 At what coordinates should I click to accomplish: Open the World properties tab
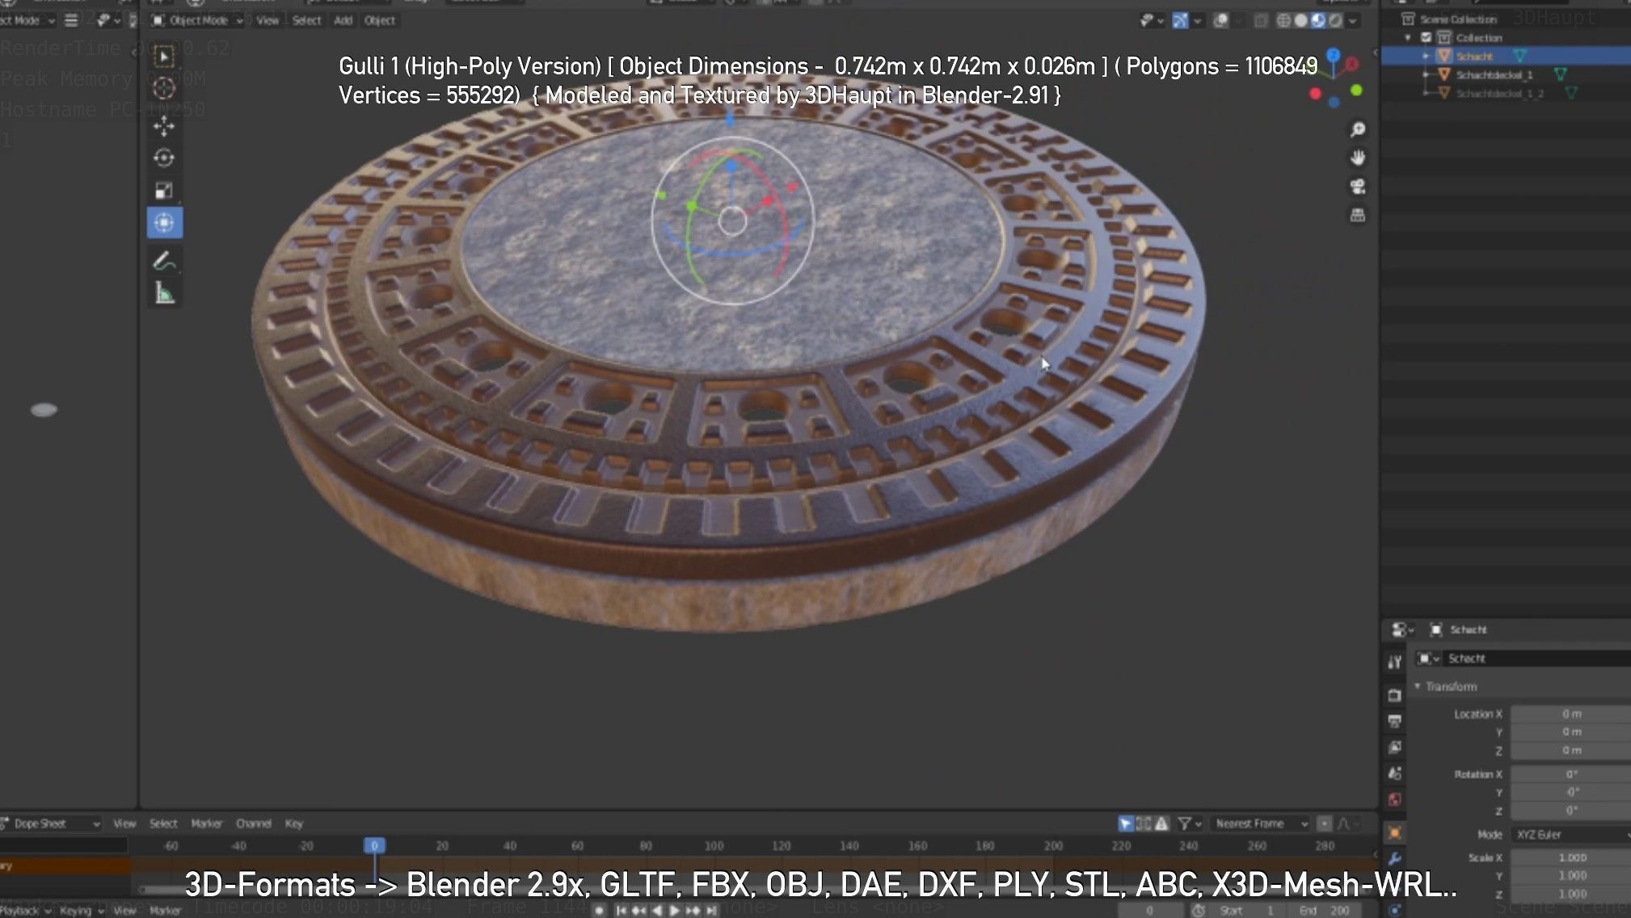1394,800
